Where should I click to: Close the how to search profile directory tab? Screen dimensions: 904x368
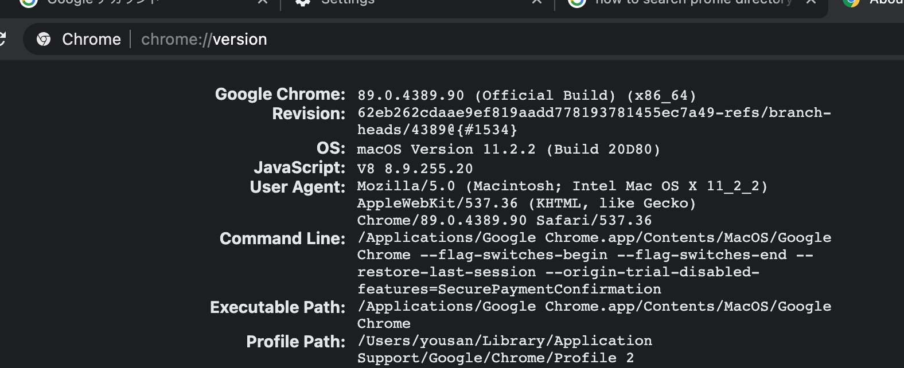[x=811, y=2]
